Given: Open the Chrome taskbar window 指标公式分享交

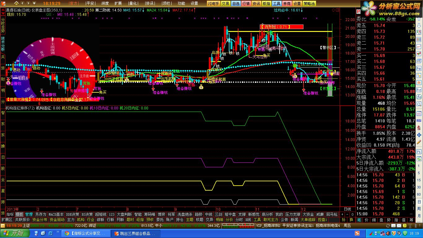Looking at the screenshot, I should click(86, 233).
